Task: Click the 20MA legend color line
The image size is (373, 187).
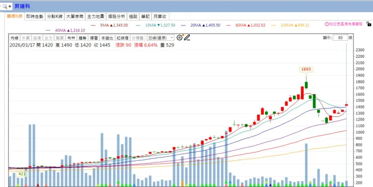Action: click(x=183, y=25)
